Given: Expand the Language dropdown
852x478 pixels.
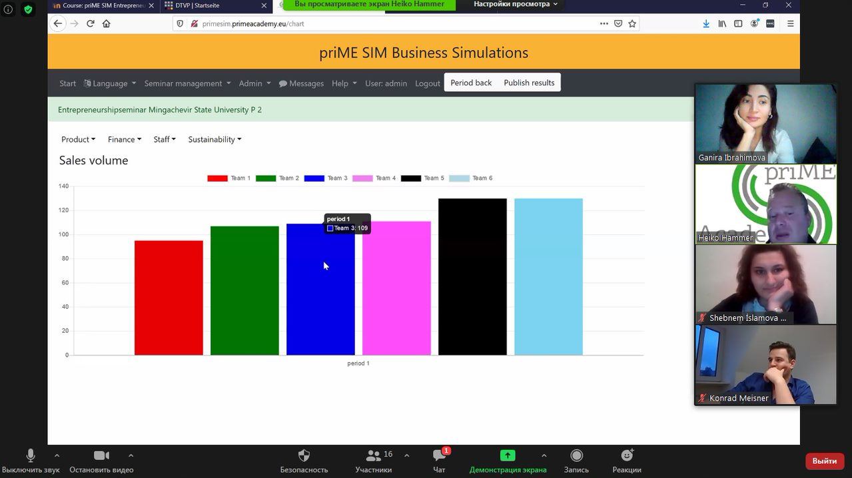Looking at the screenshot, I should click(x=110, y=83).
